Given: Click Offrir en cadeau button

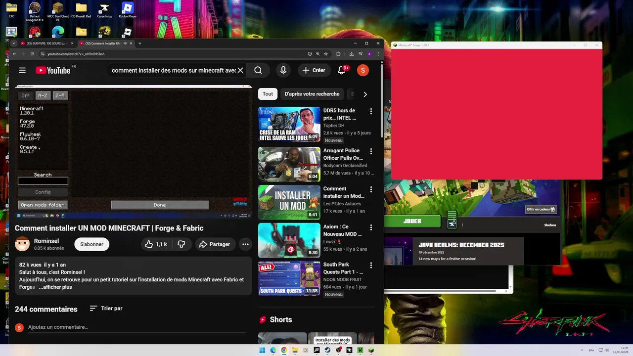Looking at the screenshot, I should pos(541,209).
